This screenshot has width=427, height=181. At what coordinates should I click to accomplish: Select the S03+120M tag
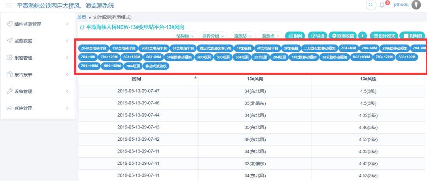(406, 57)
